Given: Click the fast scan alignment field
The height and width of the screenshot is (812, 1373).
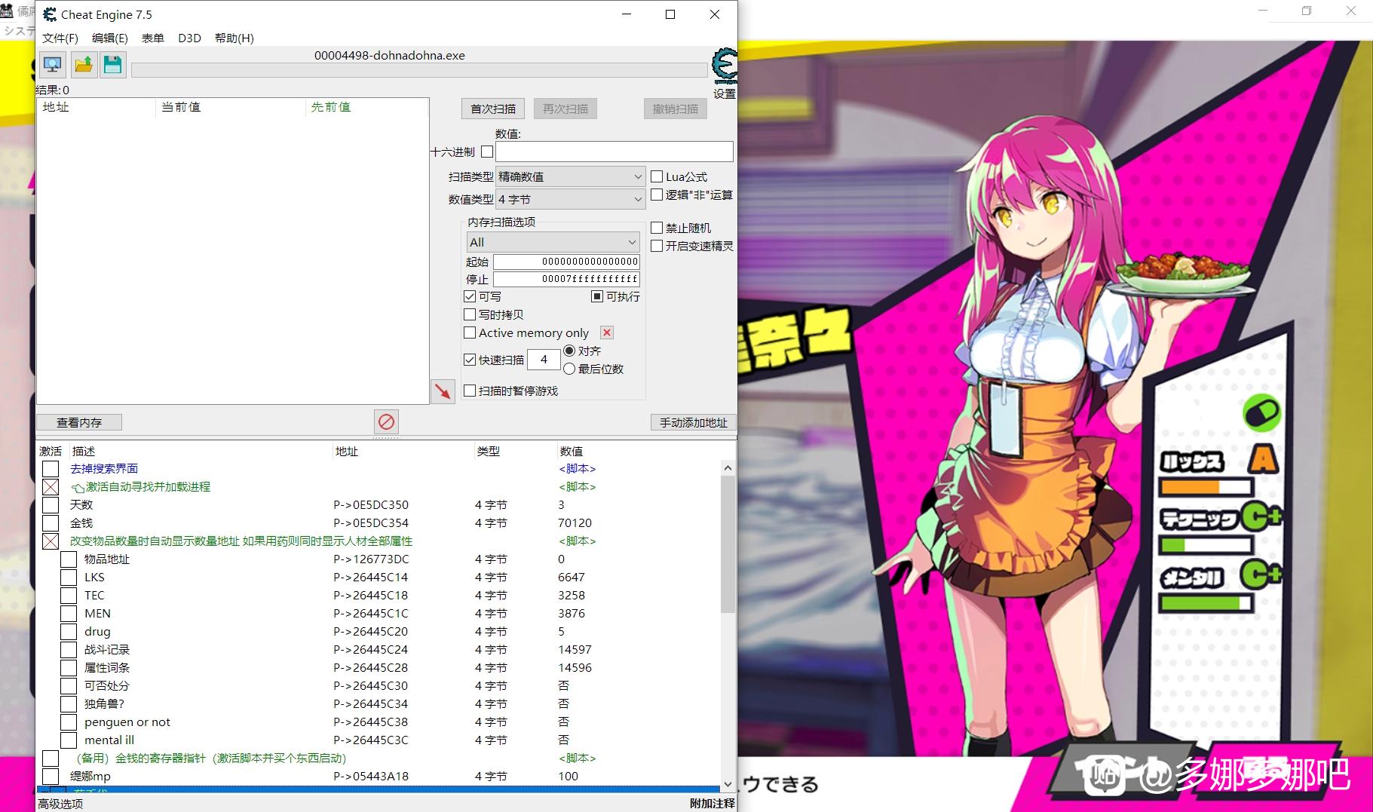Looking at the screenshot, I should [544, 360].
